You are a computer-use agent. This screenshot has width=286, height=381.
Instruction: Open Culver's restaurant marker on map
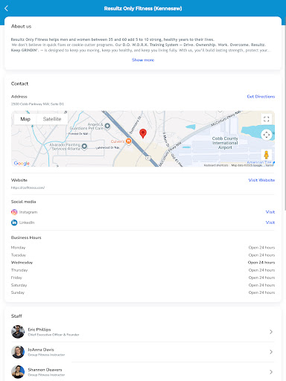[x=128, y=141]
